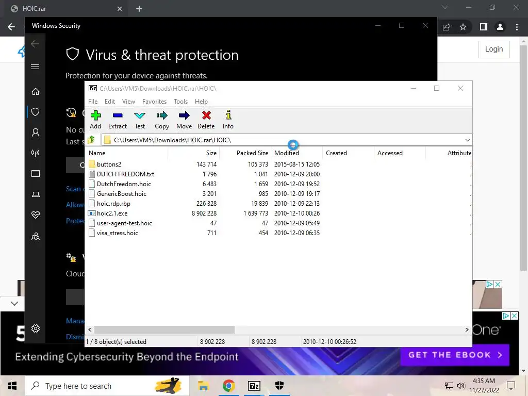Click the Chrome share icon
Image resolution: width=528 pixels, height=396 pixels.
click(x=447, y=27)
